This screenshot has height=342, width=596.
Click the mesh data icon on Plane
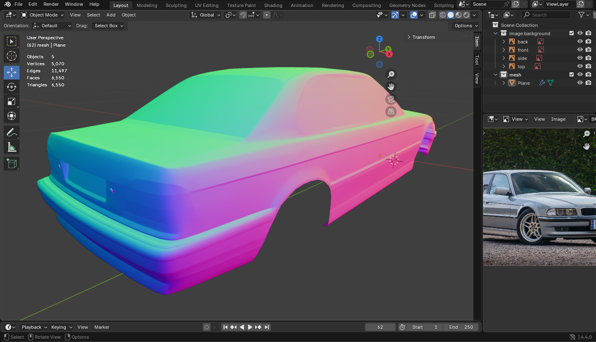550,83
